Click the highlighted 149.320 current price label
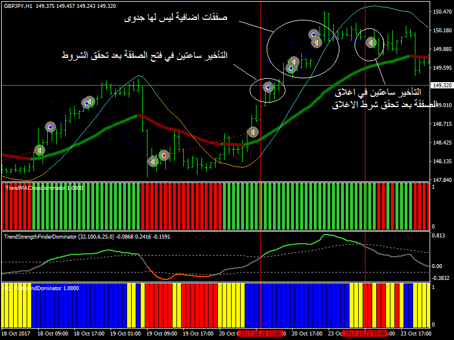The image size is (454, 340). tap(442, 86)
